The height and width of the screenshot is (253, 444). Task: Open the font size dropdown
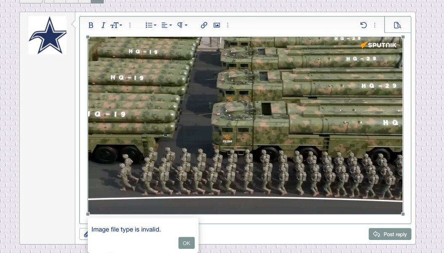click(x=116, y=25)
